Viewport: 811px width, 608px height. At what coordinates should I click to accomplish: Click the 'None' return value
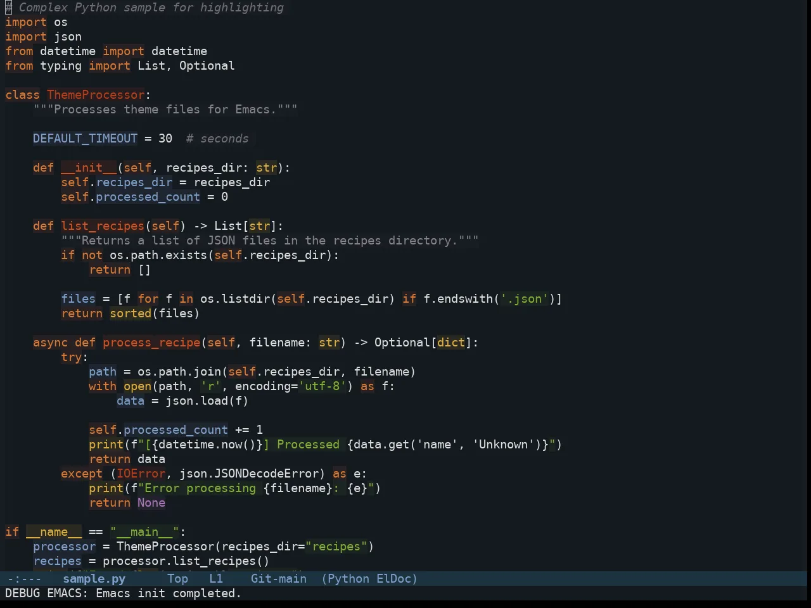(151, 503)
